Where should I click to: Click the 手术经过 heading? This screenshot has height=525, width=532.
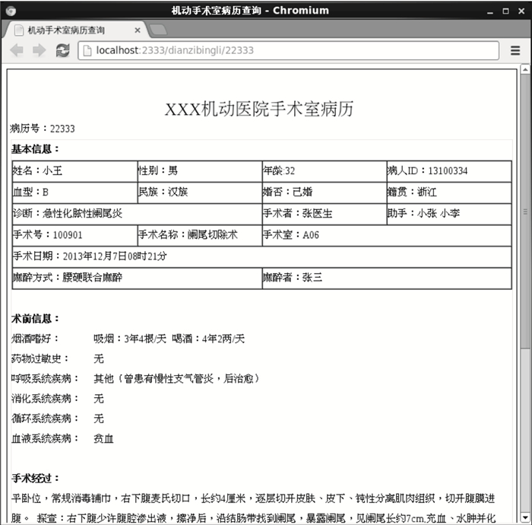point(35,479)
